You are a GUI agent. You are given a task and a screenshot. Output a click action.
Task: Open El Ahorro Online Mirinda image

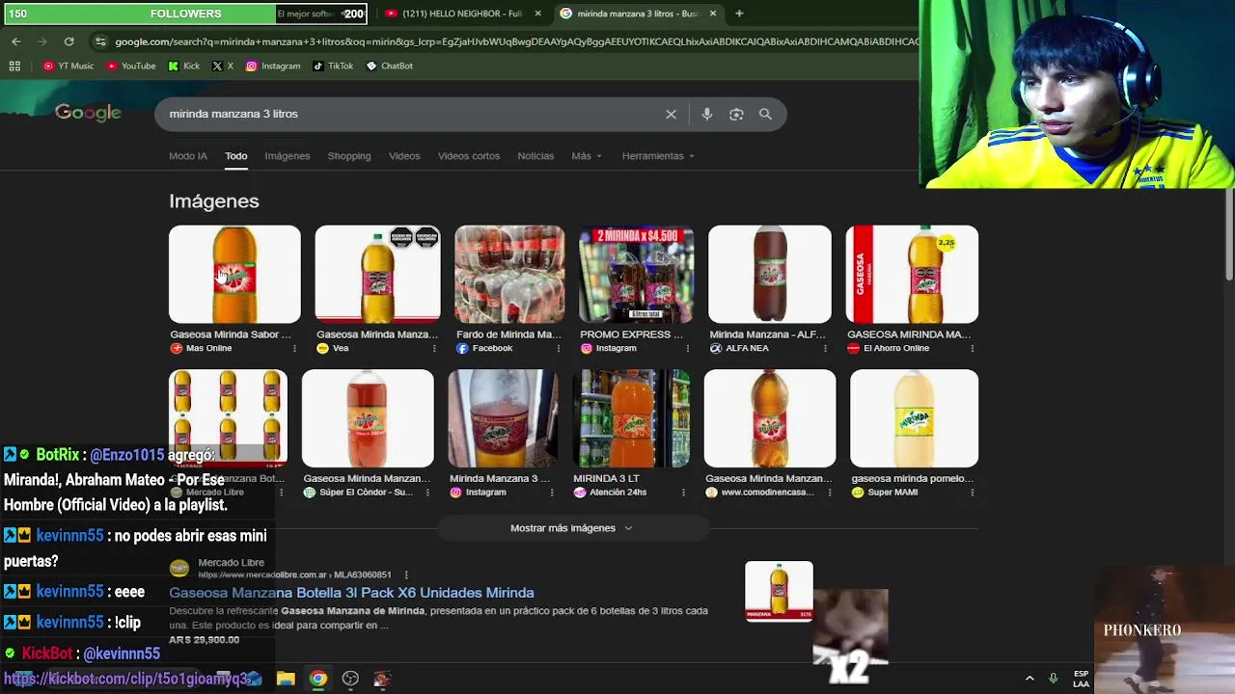pyautogui.click(x=912, y=274)
